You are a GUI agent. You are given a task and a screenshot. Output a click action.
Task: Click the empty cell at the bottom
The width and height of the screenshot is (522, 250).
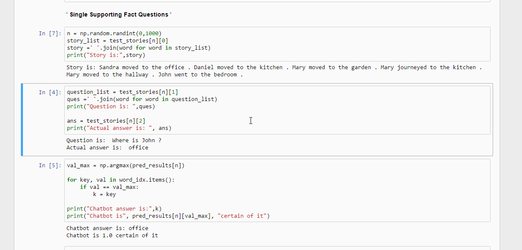tap(277, 248)
